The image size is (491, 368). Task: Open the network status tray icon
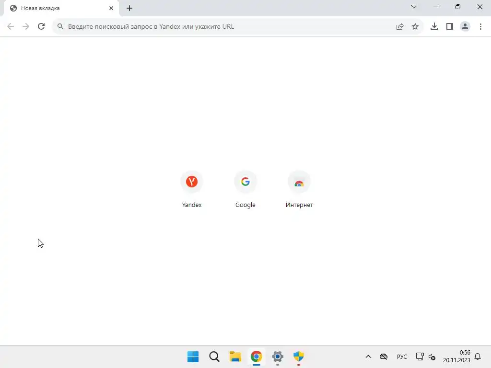tap(420, 356)
